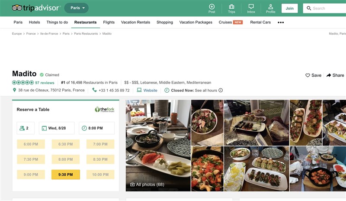Screen dimensions: 346x201
Task: Click See all hours link
Action: (206, 90)
